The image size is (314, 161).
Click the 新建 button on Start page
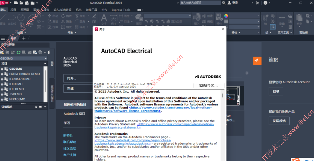(x=78, y=88)
